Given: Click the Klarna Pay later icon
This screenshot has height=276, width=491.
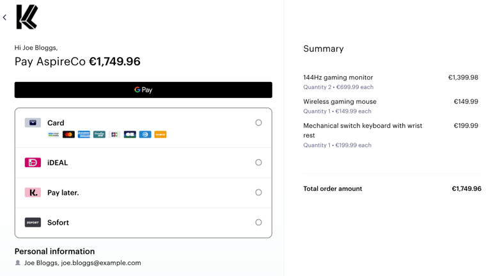Looking at the screenshot, I should pos(33,192).
